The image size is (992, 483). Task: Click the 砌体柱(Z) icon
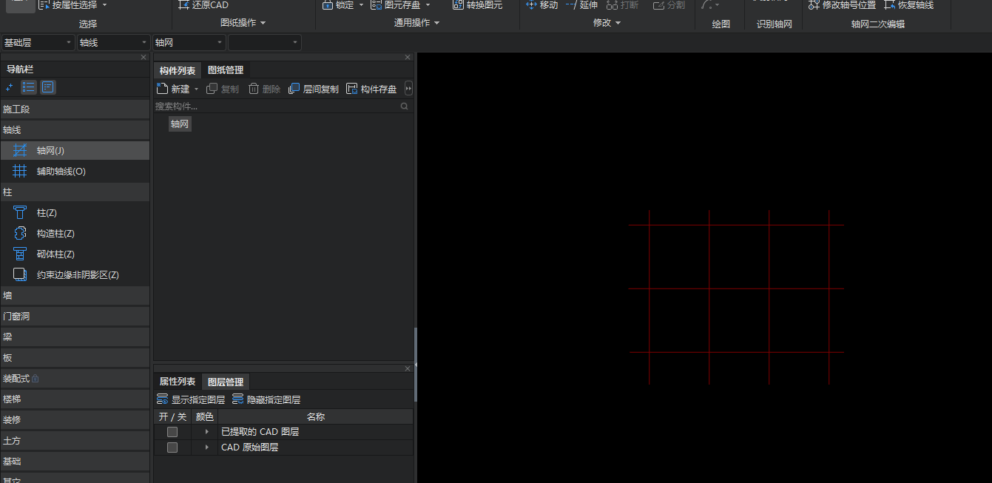[21, 254]
